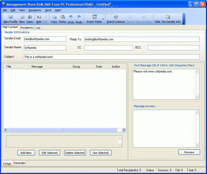Click the Edit Selected button
The image size is (207, 174).
(x=49, y=153)
